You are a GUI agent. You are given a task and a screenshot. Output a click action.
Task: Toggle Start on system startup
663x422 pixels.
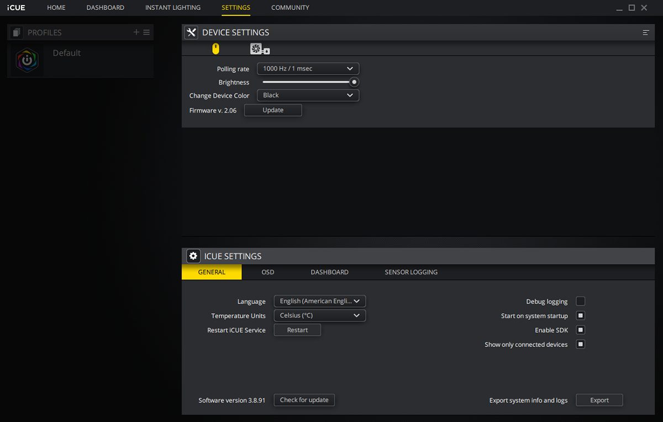click(x=580, y=315)
